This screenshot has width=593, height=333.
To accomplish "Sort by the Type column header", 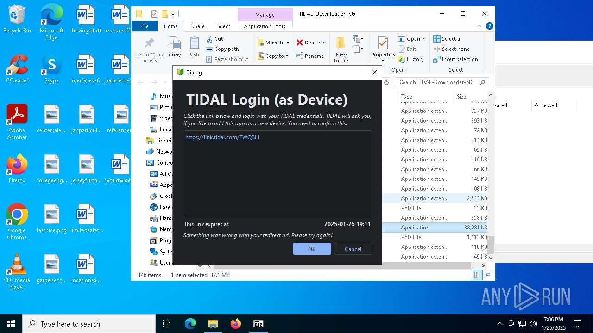I will click(426, 97).
